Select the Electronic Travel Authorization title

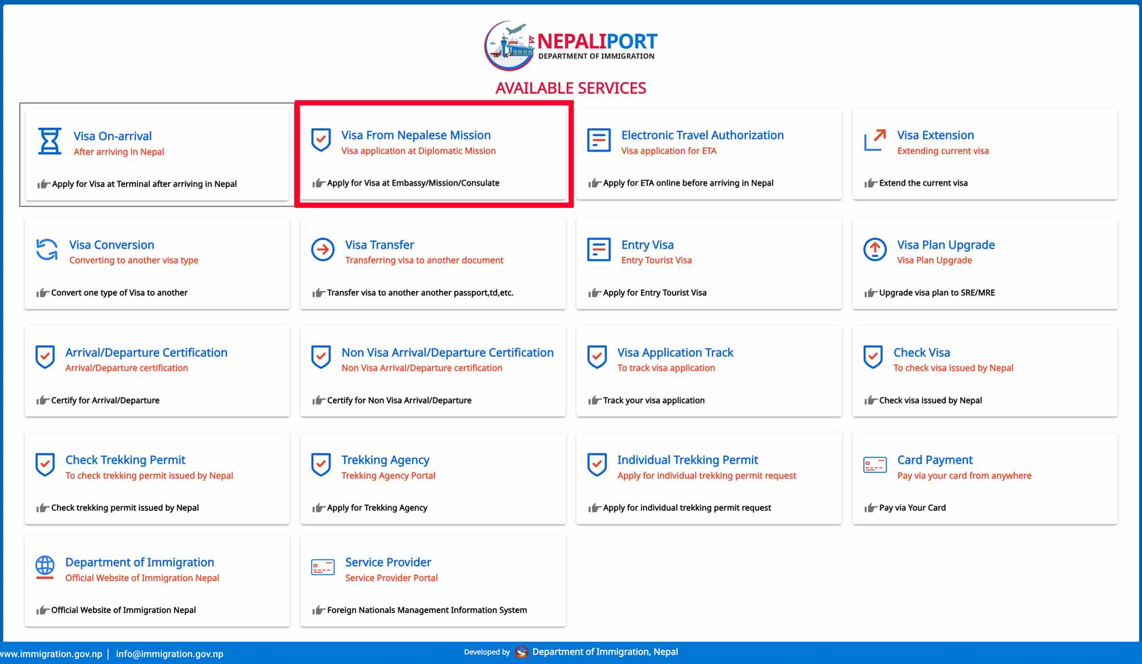[702, 135]
